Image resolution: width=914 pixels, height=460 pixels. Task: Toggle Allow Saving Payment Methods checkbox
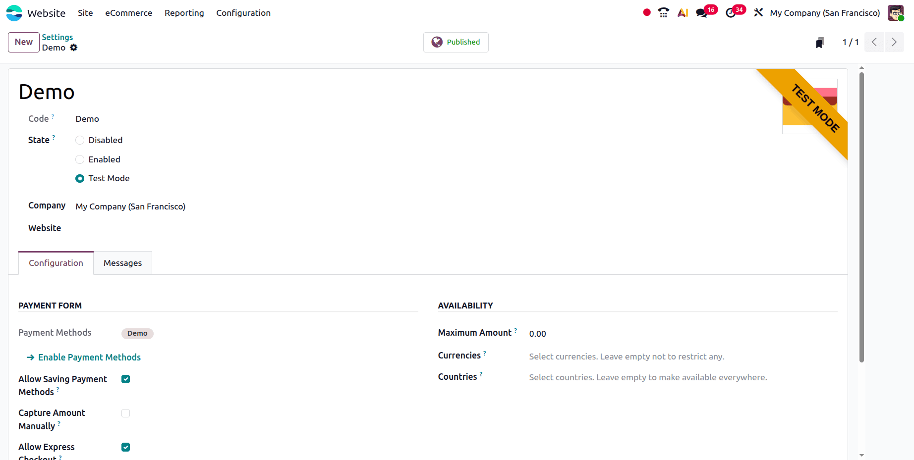pos(126,379)
